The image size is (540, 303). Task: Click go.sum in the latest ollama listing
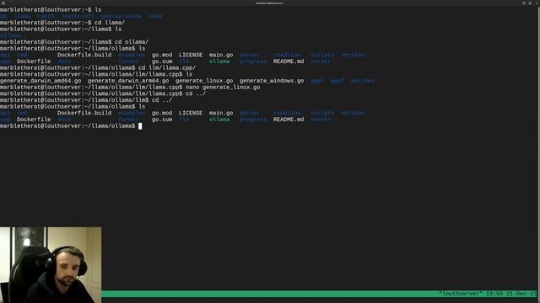(162, 120)
